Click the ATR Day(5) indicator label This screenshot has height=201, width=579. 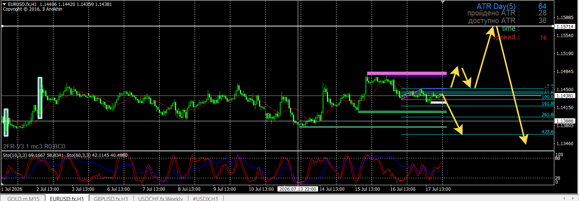coord(498,6)
